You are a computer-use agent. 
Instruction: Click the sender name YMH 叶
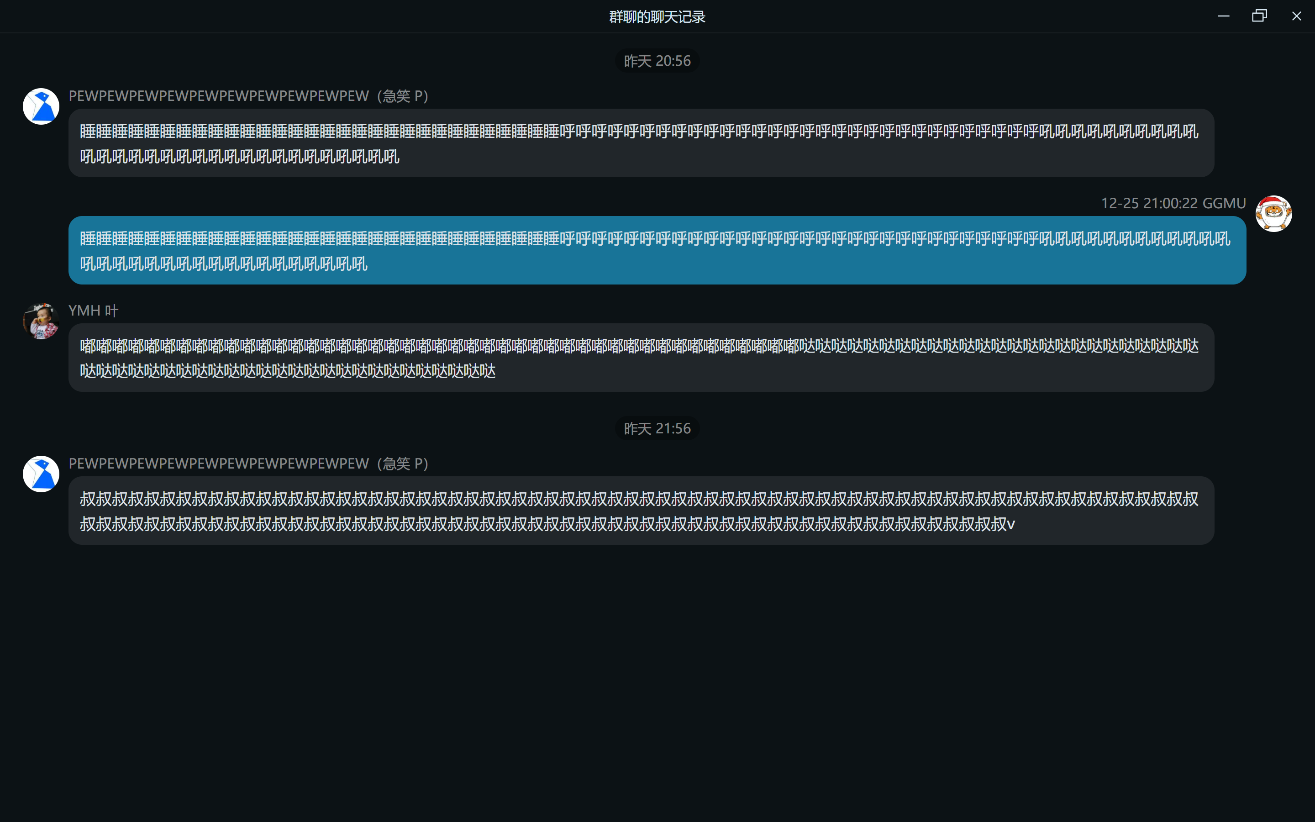93,311
